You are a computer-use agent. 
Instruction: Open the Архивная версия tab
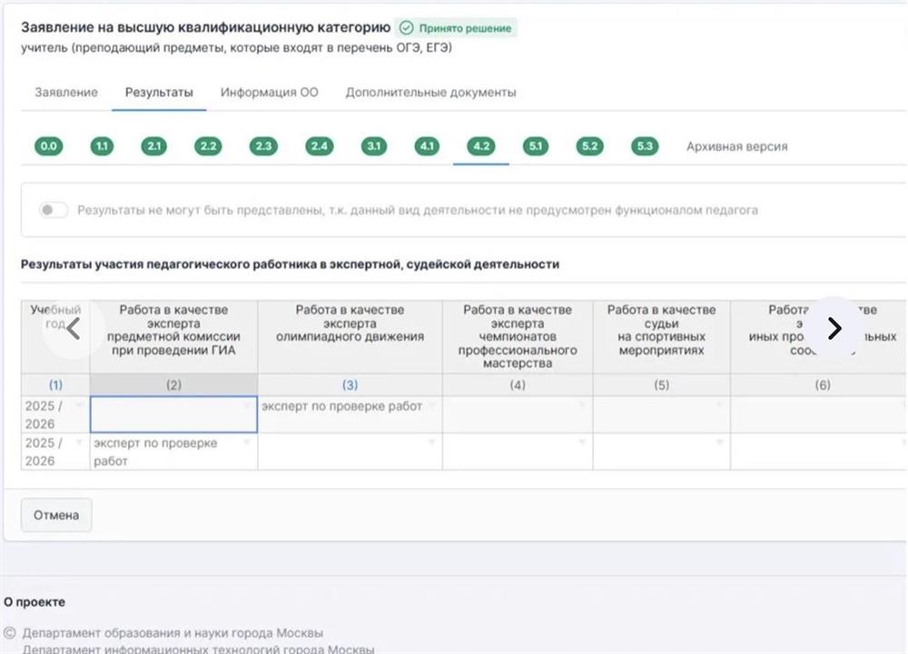coord(737,146)
